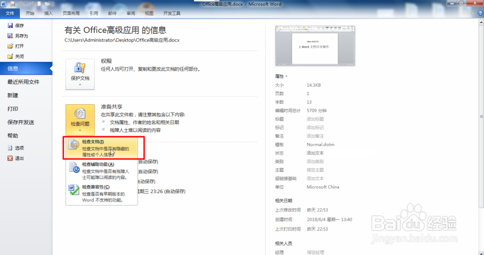Viewport: 484px width, 255px height.
Task: Choose 检查文档(I) from the dropdown menu
Action: coord(102,148)
